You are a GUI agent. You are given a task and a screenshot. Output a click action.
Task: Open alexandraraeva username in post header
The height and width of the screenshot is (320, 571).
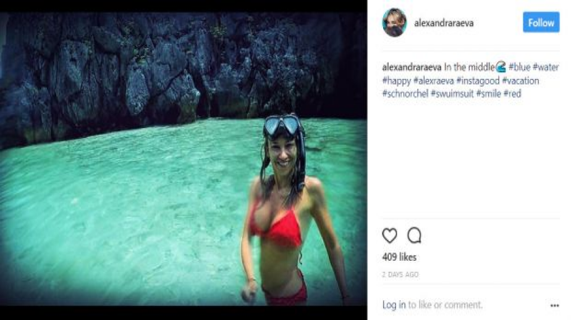[444, 23]
